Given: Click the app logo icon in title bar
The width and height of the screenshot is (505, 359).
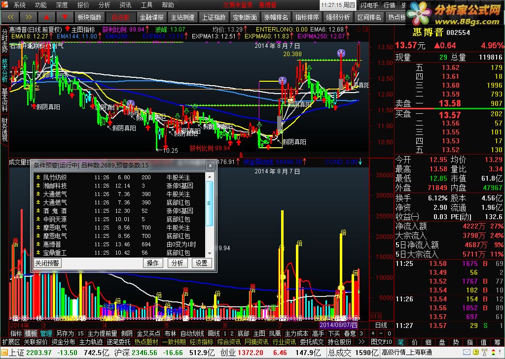Looking at the screenshot, I should 4,4.
